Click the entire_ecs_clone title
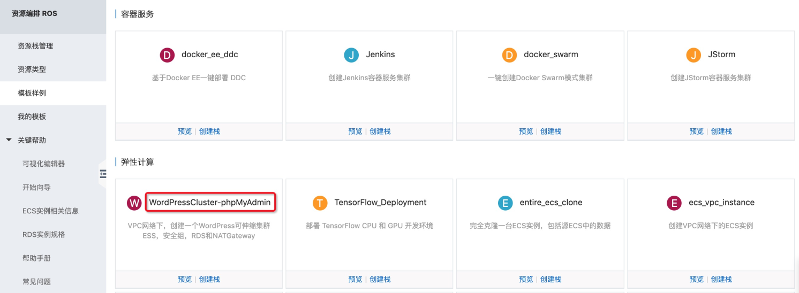This screenshot has width=799, height=293. (x=551, y=203)
